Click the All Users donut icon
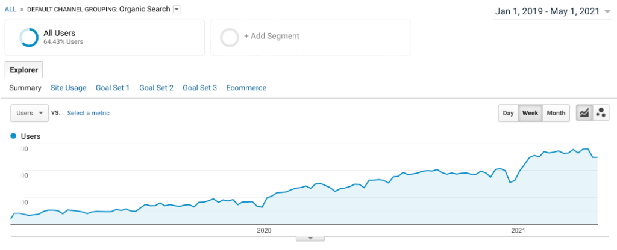617x250 pixels. 29,37
